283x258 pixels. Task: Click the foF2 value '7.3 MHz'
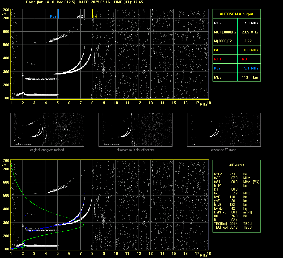(251, 23)
